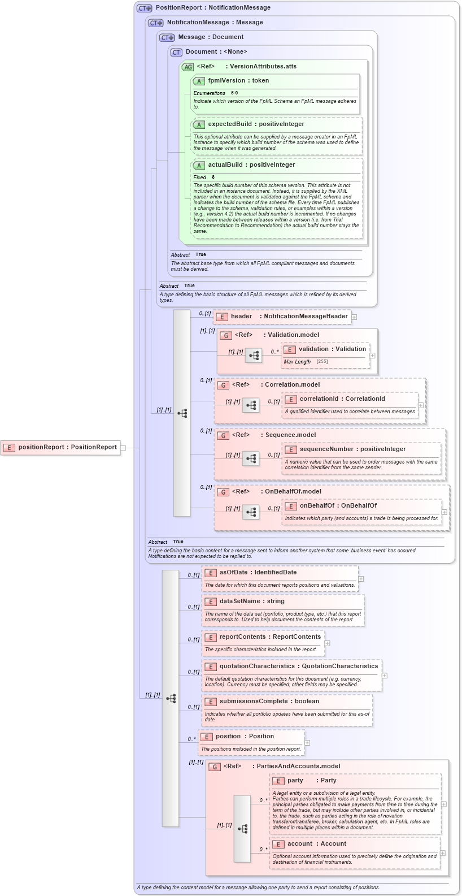Expand the position element
The height and width of the screenshot is (896, 462).
(307, 743)
